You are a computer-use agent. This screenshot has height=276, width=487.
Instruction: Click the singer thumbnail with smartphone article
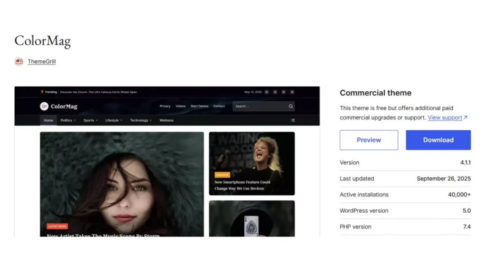tap(252, 163)
